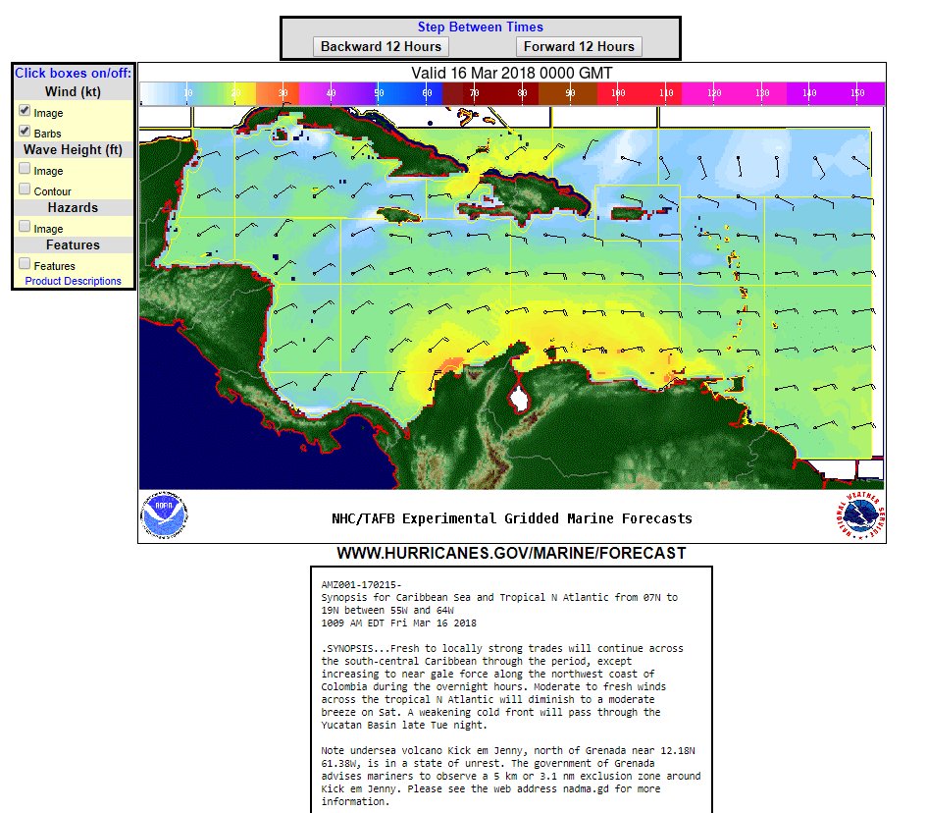Click 'NHC/TAFB Experimental Gridded Marine Forecasts' caption
Viewport: 927px width, 813px height.
point(512,518)
